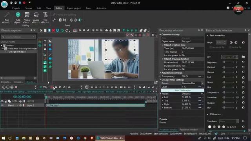The width and height of the screenshot is (251, 141).
Task: Click the Add object button
Action: pos(18,18)
